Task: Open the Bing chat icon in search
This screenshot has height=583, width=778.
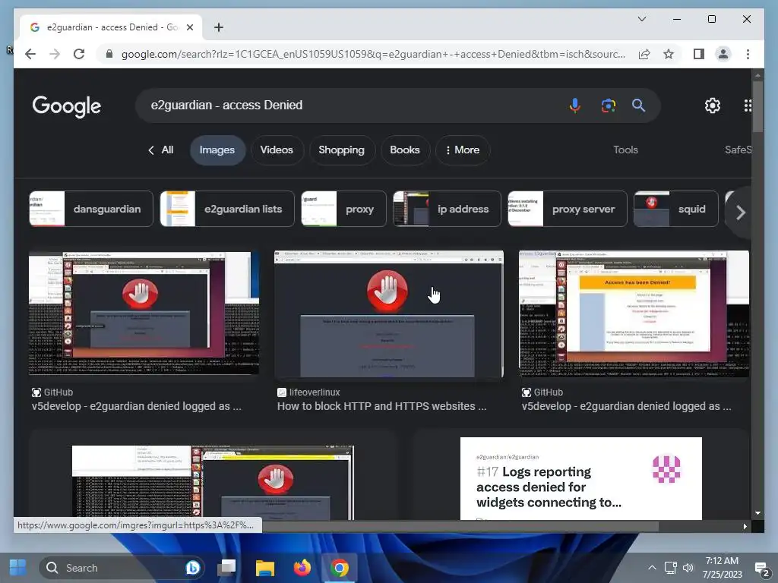Action: [192, 568]
